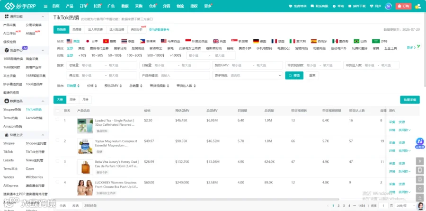Click the Loaded Tea product thumbnail
This screenshot has width=426, height=211.
pos(85,126)
